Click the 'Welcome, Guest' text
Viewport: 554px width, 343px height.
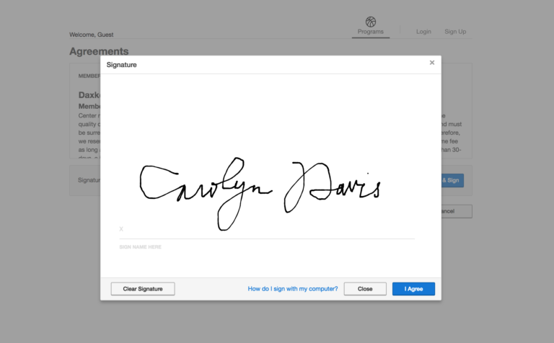click(x=91, y=35)
